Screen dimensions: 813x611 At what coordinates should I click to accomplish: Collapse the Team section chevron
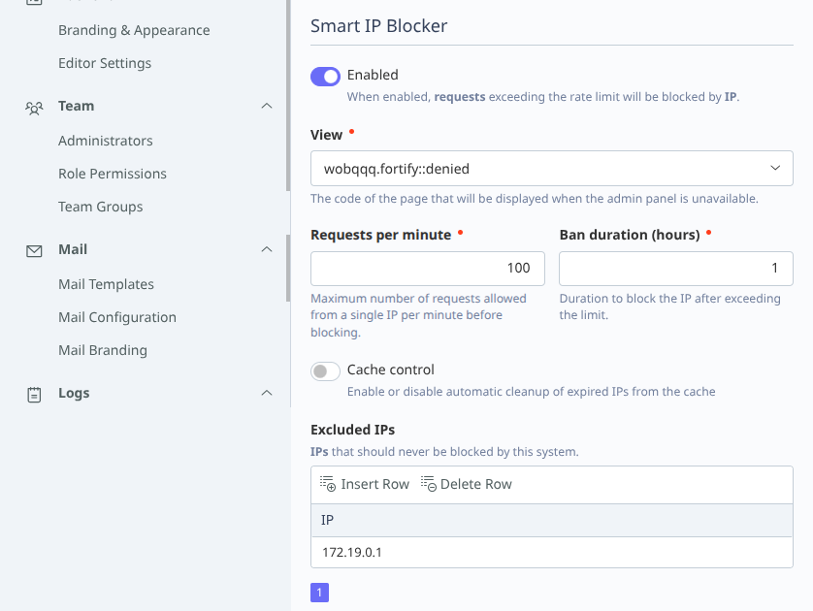[267, 106]
